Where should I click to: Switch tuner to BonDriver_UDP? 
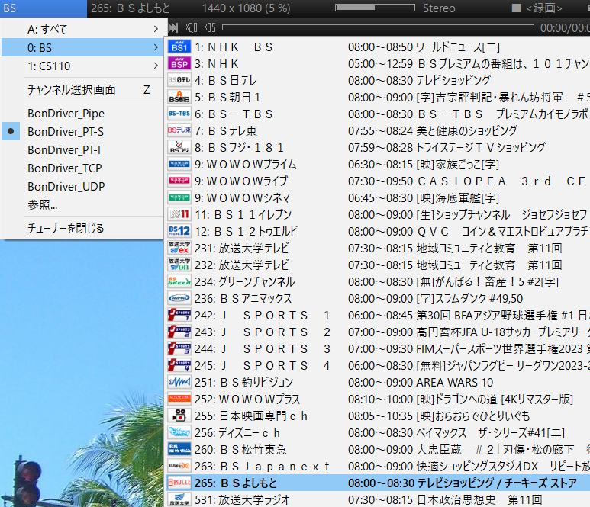pyautogui.click(x=82, y=187)
